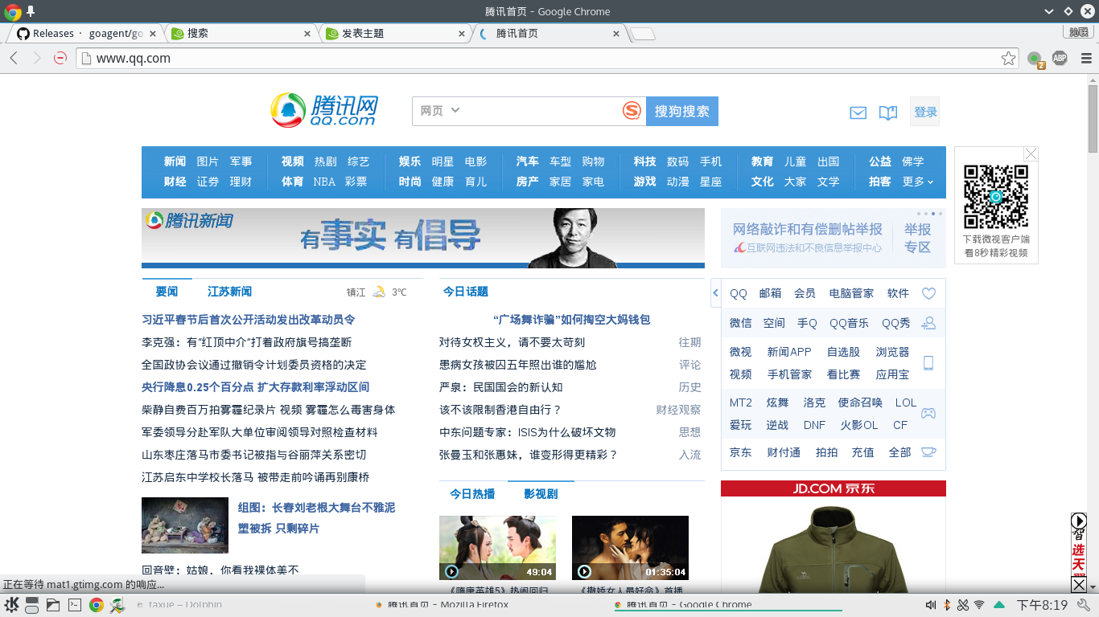Select the 江苏新闻 news tab
This screenshot has height=617, width=1099.
click(229, 292)
